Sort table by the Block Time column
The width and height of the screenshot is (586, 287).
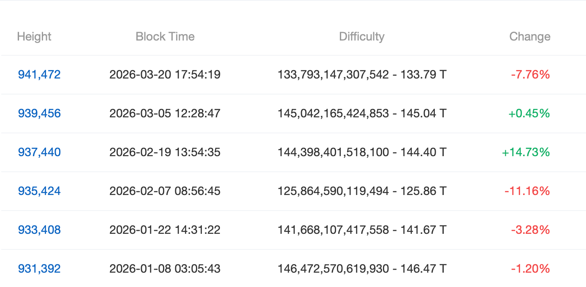(165, 37)
